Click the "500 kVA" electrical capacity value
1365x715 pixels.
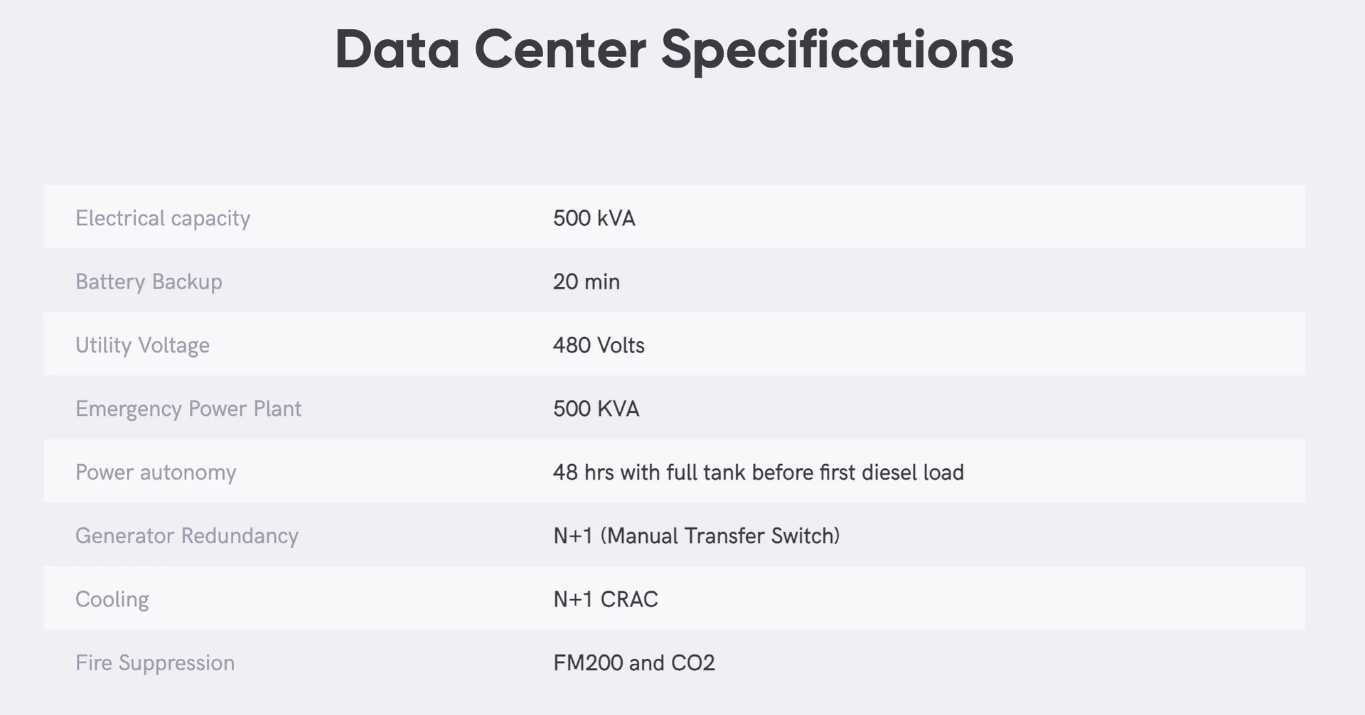[594, 218]
